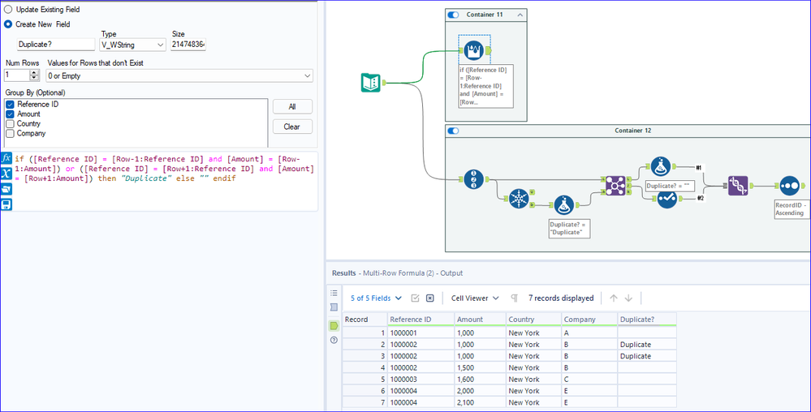Screen dimensions: 811x412
Task: Disable the Container 12 toggle switch
Action: pyautogui.click(x=453, y=131)
